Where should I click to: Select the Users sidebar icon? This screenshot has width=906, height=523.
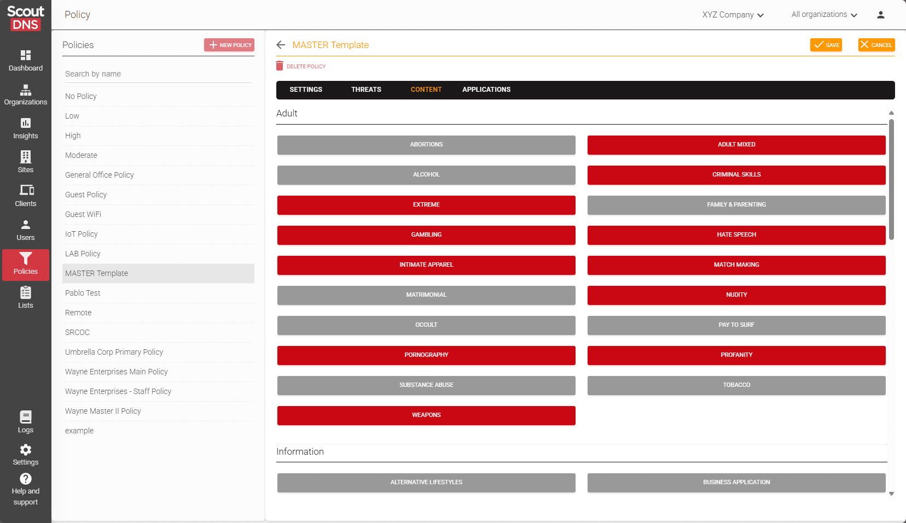point(25,230)
